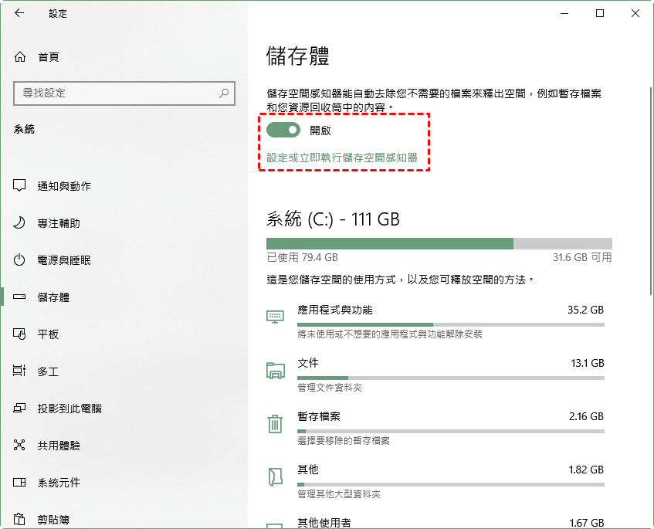The height and width of the screenshot is (529, 654).
Task: Open 剪貼簿 settings page
Action: pyautogui.click(x=53, y=520)
